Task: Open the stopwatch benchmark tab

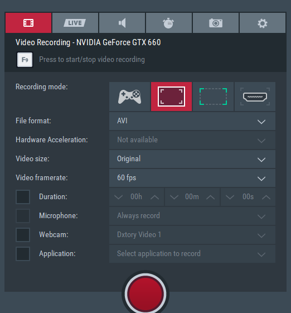Action: [x=169, y=23]
